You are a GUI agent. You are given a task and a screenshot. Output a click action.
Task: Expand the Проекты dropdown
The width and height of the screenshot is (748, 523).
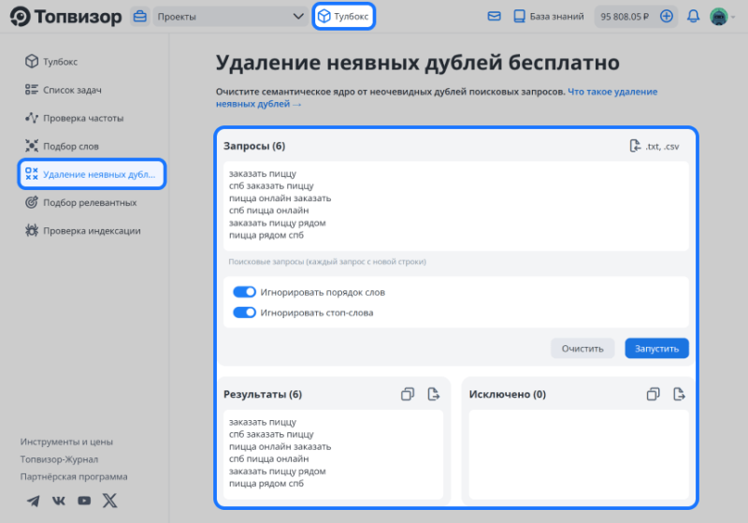point(230,16)
